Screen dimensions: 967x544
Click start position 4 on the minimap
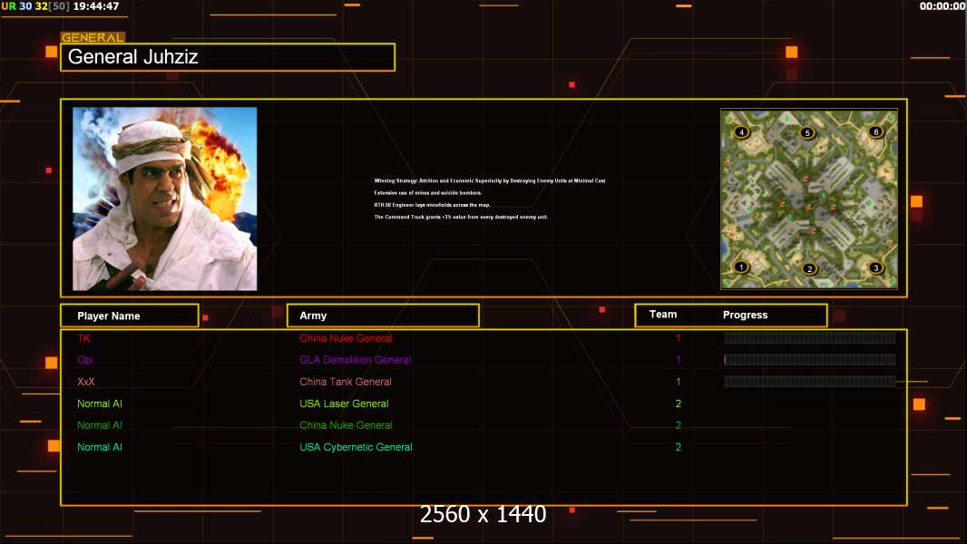(x=742, y=132)
